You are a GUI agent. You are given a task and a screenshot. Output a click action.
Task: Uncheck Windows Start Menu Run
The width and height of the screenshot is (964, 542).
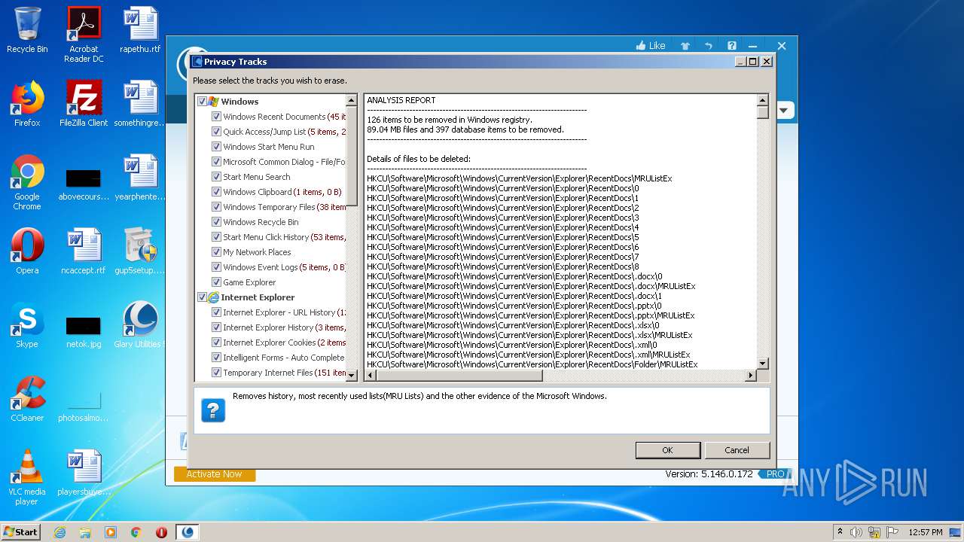[216, 147]
